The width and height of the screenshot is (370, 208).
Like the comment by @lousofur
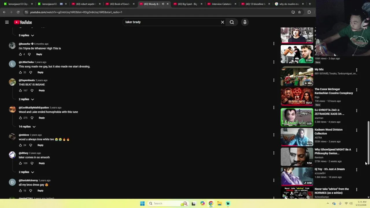(x=20, y=54)
